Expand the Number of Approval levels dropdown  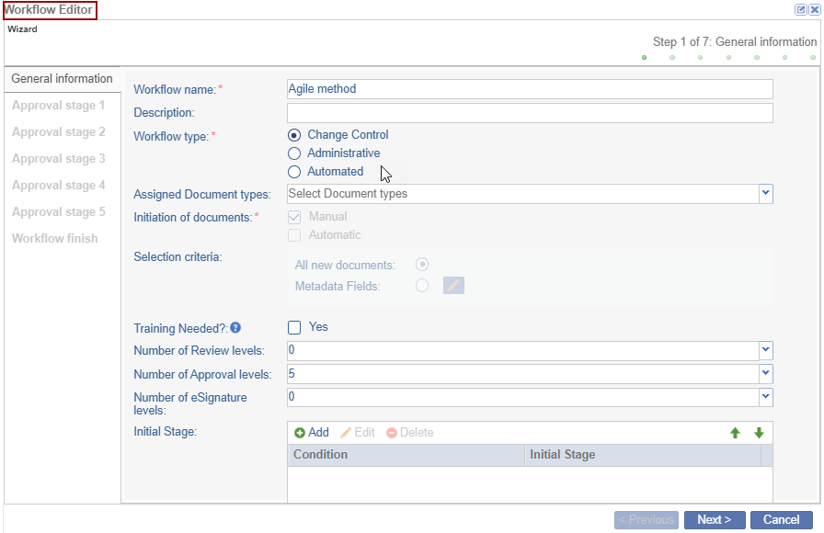point(765,374)
